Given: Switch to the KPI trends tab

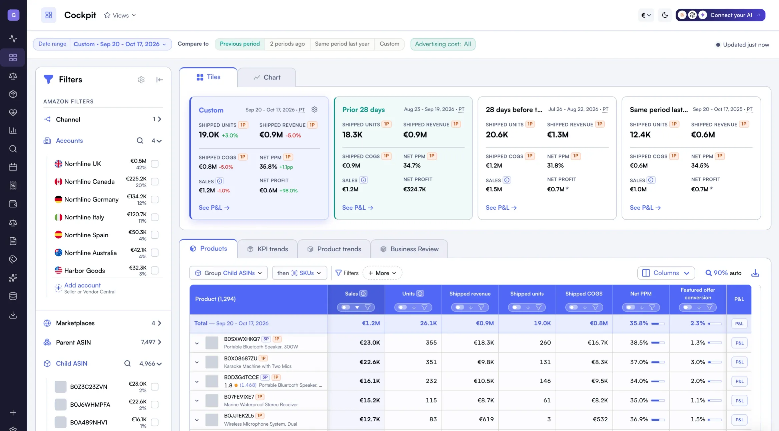Looking at the screenshot, I should point(267,249).
